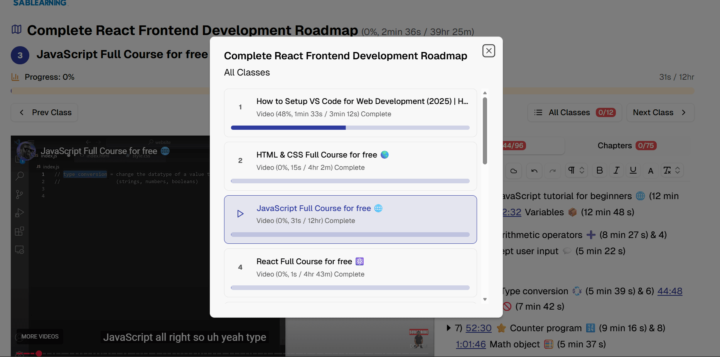Go to Prev Class
720x357 pixels.
coord(44,112)
